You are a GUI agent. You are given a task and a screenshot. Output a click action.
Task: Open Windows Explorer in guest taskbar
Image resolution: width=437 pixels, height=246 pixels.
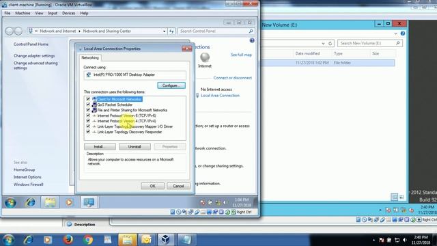click(x=50, y=202)
